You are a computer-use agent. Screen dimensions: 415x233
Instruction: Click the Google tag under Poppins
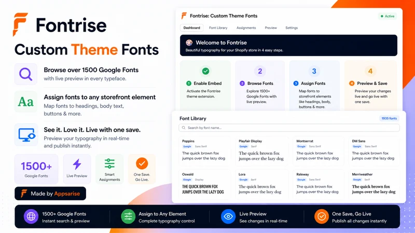pos(187,147)
